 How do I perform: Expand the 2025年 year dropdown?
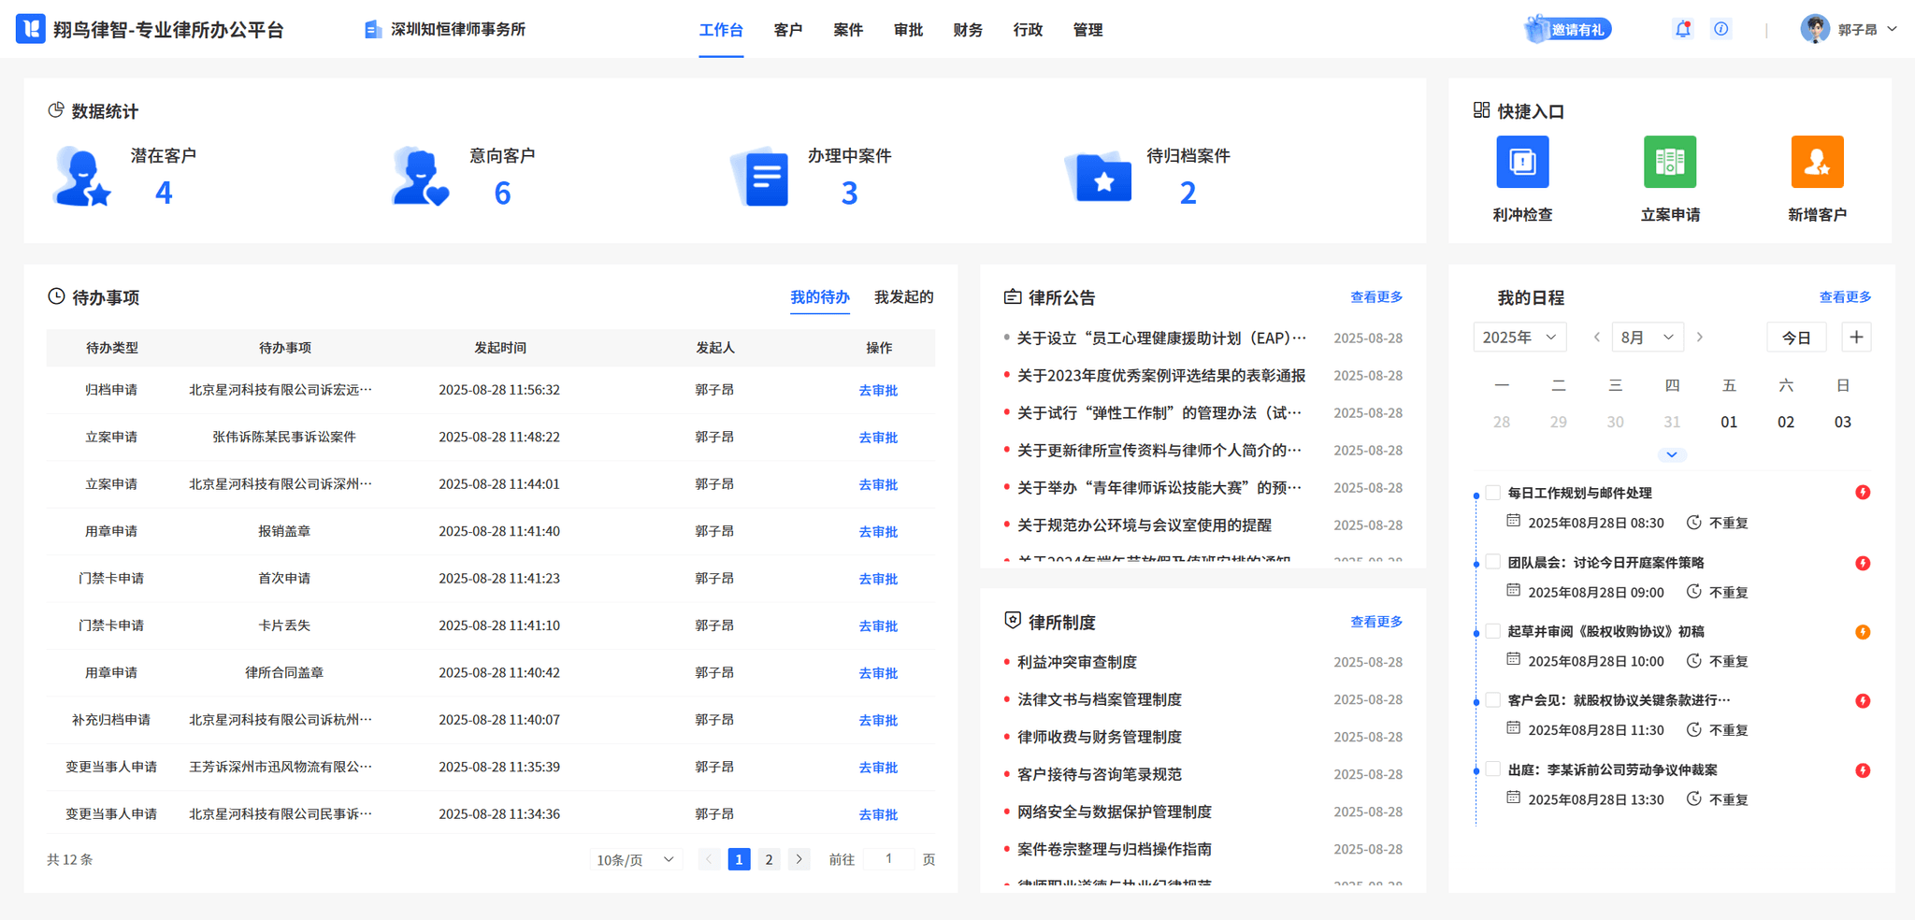tap(1519, 338)
